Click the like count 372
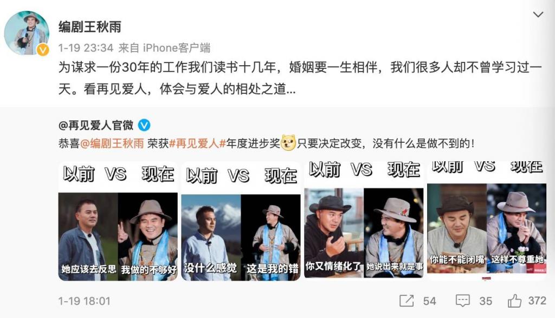Screen dimensions: 555x318 (537, 301)
